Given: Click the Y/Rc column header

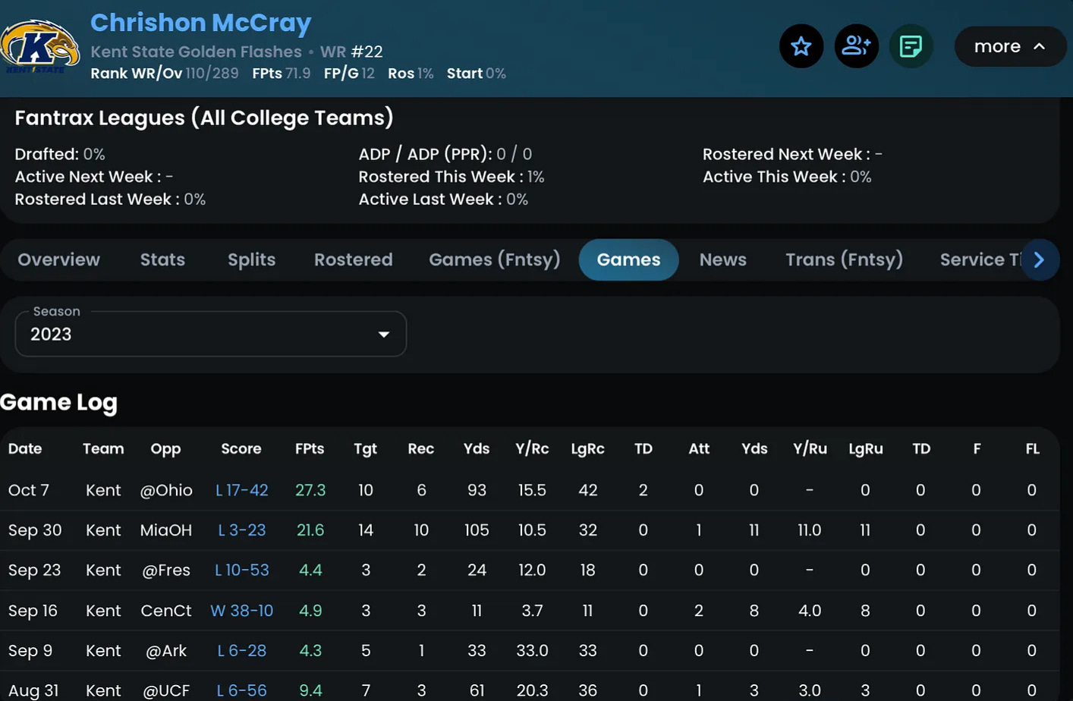Looking at the screenshot, I should point(532,448).
